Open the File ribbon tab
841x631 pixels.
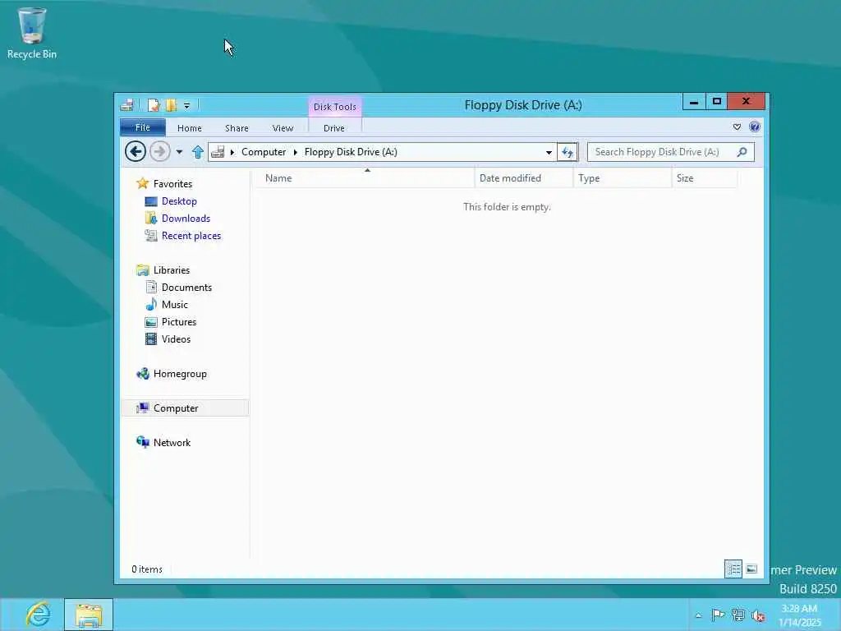[143, 127]
